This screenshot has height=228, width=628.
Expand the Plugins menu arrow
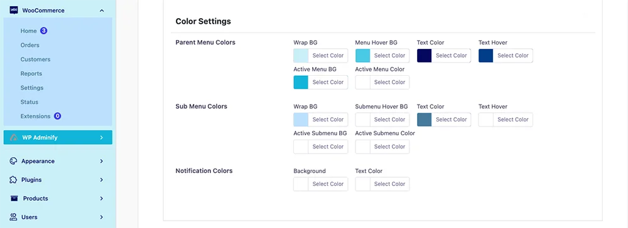pyautogui.click(x=102, y=180)
